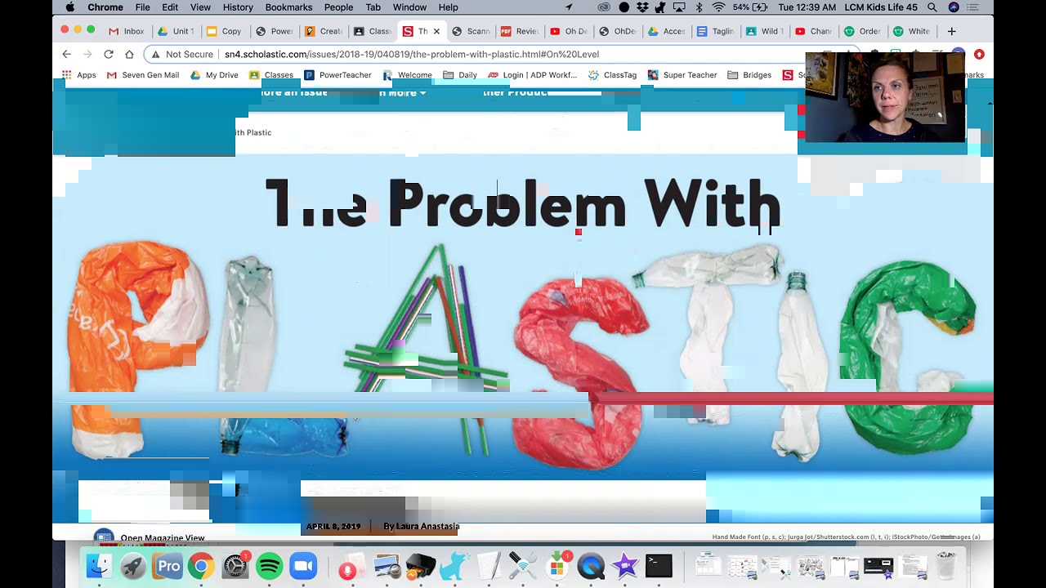Click author name Laura Anastasia
This screenshot has width=1046, height=588.
coord(427,527)
